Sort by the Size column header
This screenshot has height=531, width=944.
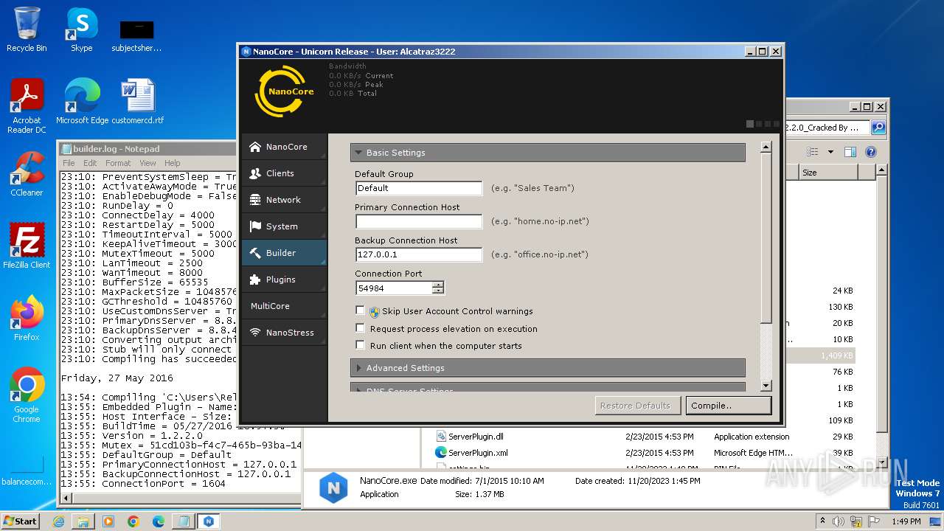[827, 173]
